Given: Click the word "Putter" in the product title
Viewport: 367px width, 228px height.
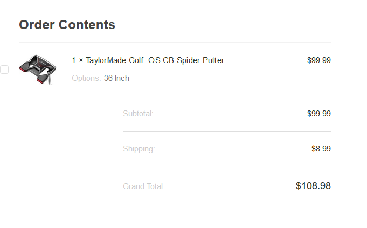Looking at the screenshot, I should [x=213, y=60].
